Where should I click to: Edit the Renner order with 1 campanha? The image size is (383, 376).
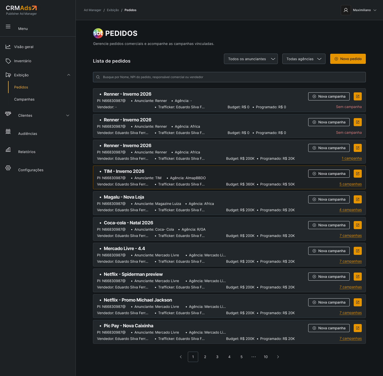[x=358, y=148]
